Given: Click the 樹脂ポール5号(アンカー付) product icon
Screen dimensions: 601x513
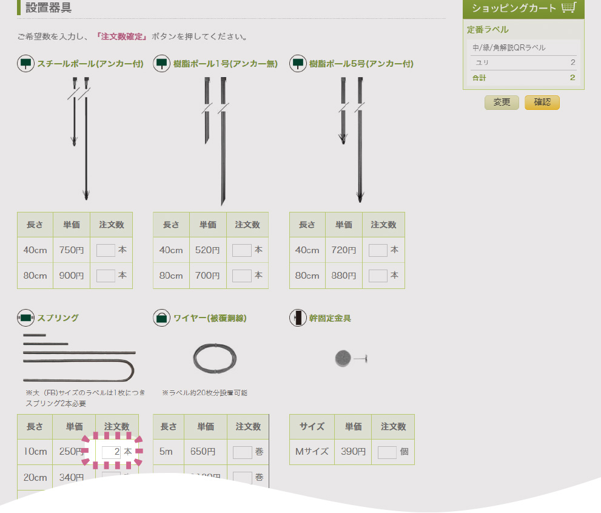Looking at the screenshot, I should pyautogui.click(x=298, y=63).
